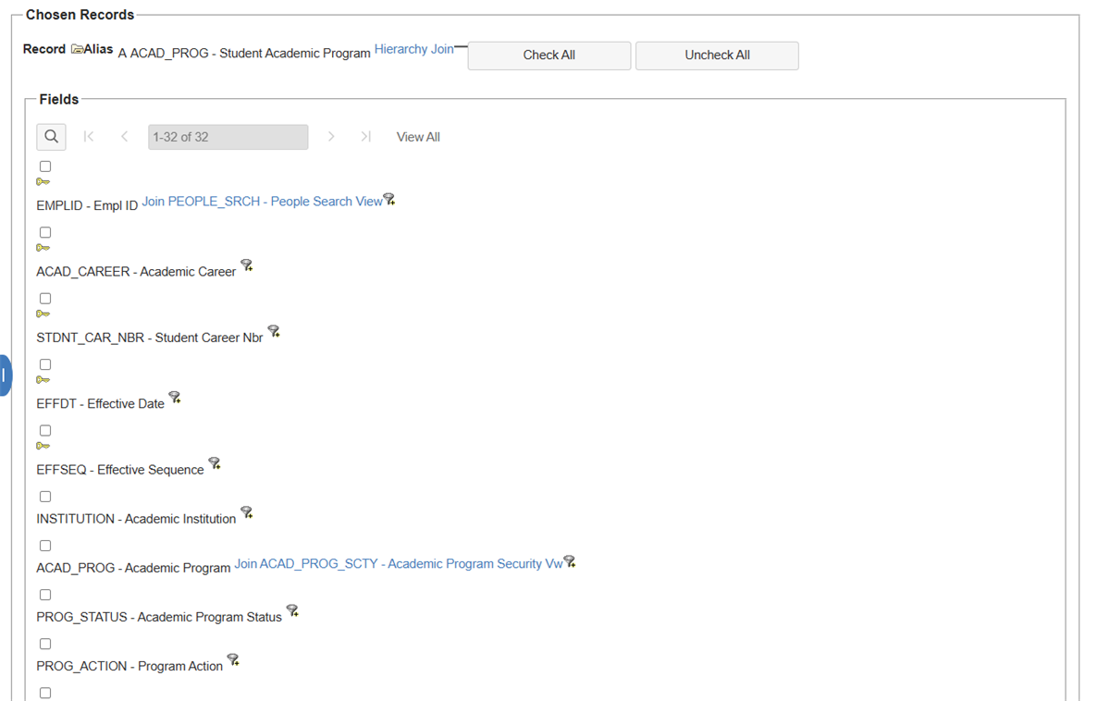Click the key icon above EFFDT
The image size is (1110, 701).
[43, 380]
